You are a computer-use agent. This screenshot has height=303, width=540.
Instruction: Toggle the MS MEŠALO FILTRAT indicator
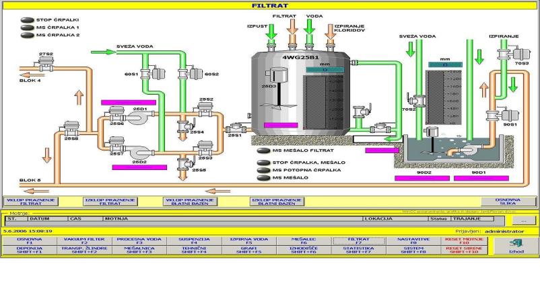(264, 151)
